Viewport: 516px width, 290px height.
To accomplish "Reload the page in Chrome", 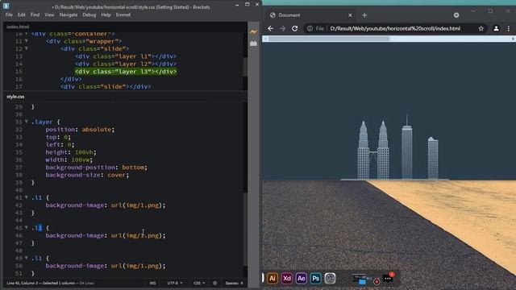I will (x=295, y=29).
